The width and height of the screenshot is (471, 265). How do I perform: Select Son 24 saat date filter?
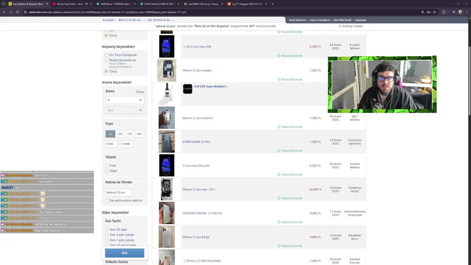pyautogui.click(x=107, y=230)
